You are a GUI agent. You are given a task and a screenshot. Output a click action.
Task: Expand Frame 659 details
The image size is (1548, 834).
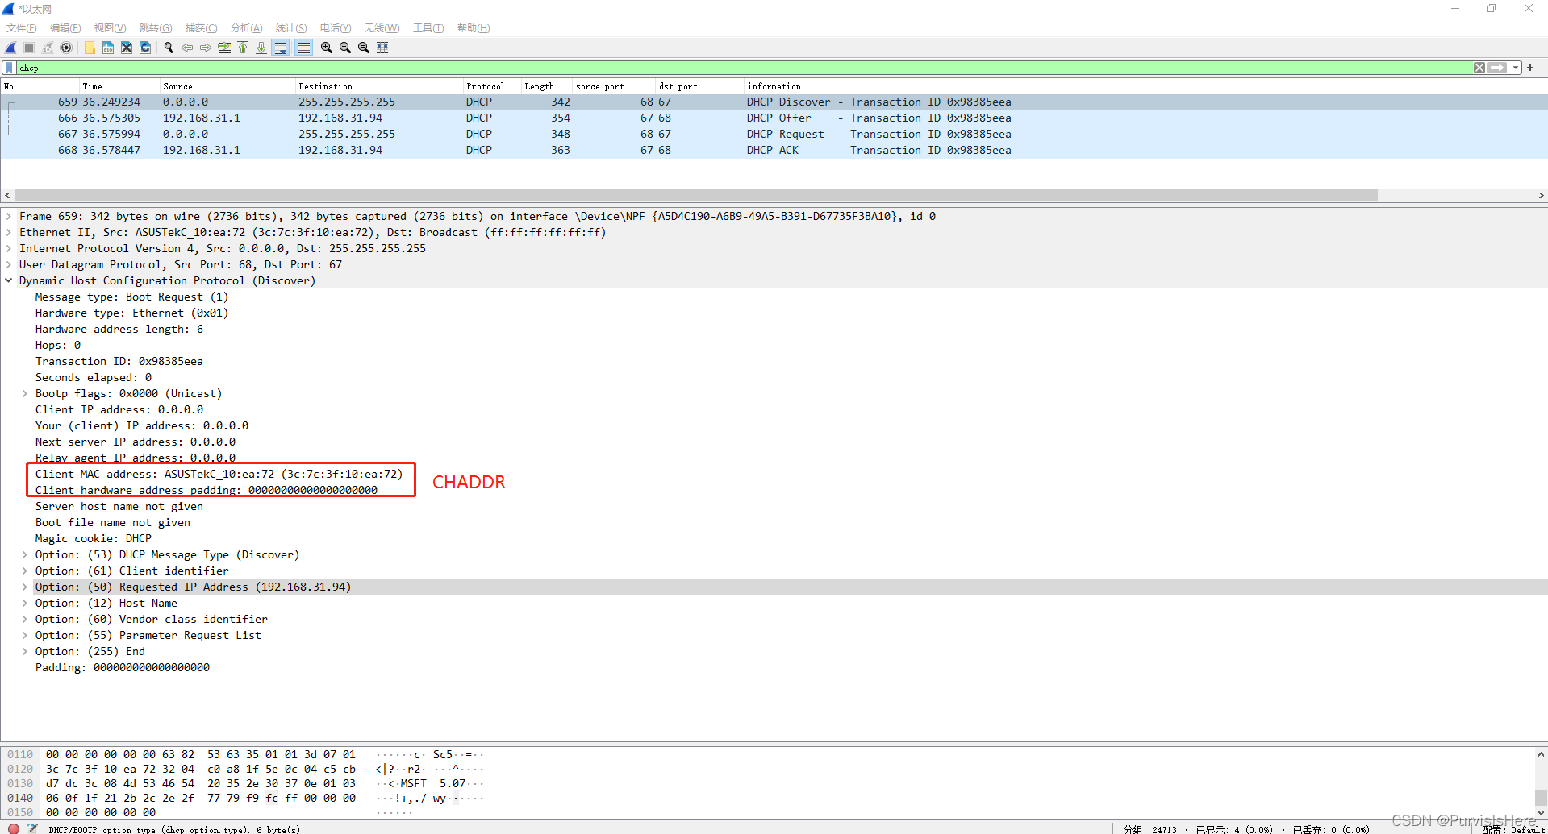coord(9,216)
